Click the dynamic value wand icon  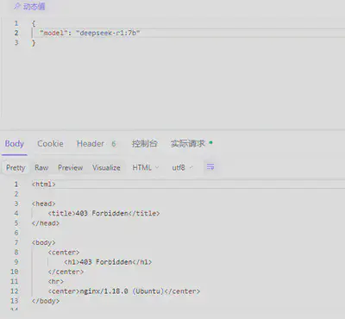pyautogui.click(x=17, y=6)
